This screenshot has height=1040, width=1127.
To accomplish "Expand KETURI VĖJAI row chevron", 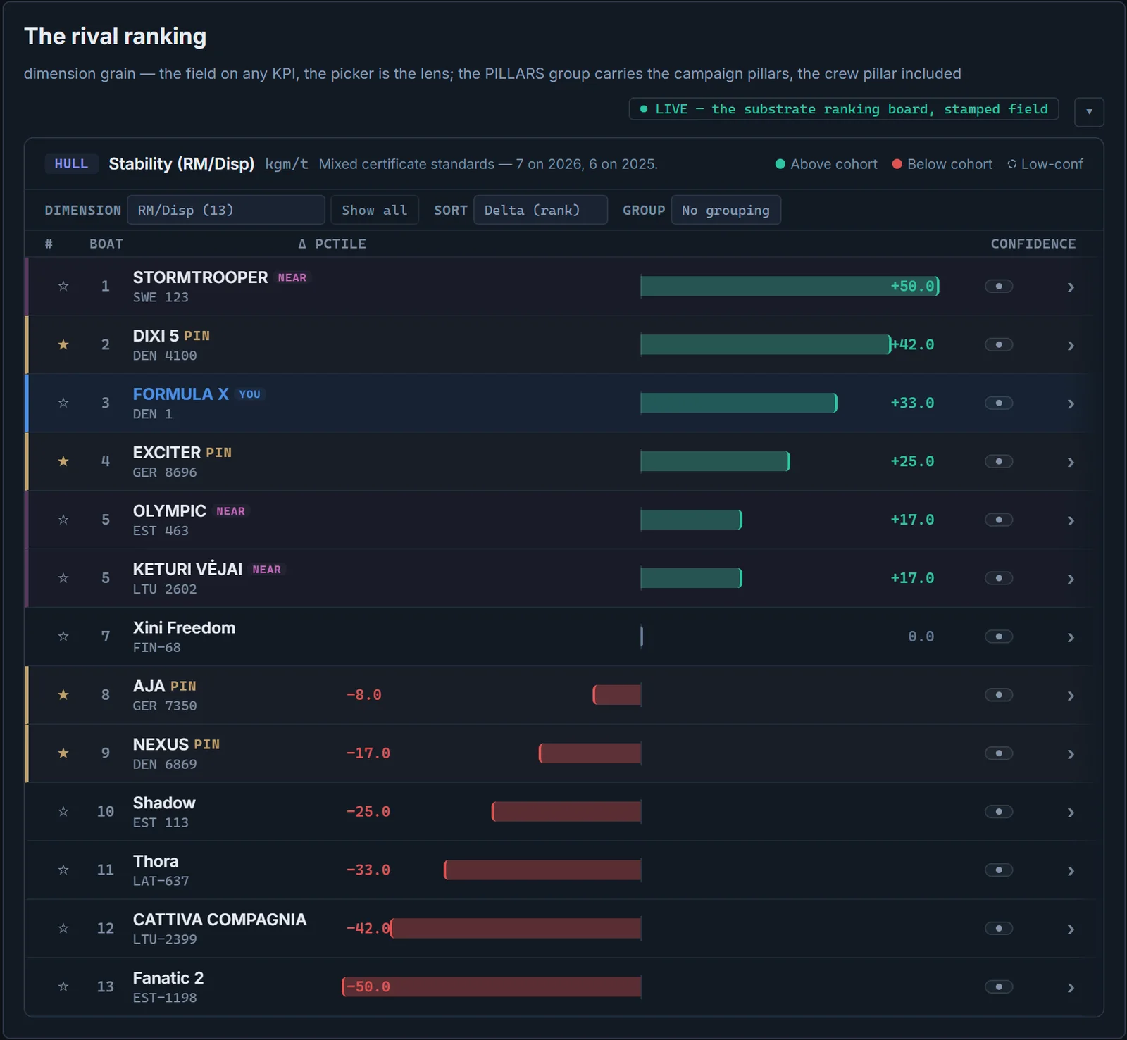I will 1071,579.
